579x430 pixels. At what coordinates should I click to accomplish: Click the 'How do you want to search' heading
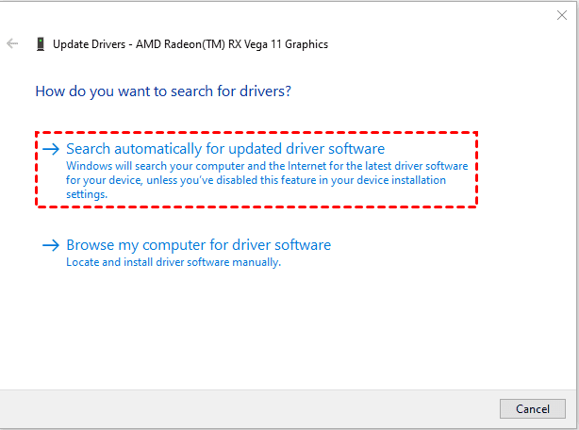click(162, 91)
